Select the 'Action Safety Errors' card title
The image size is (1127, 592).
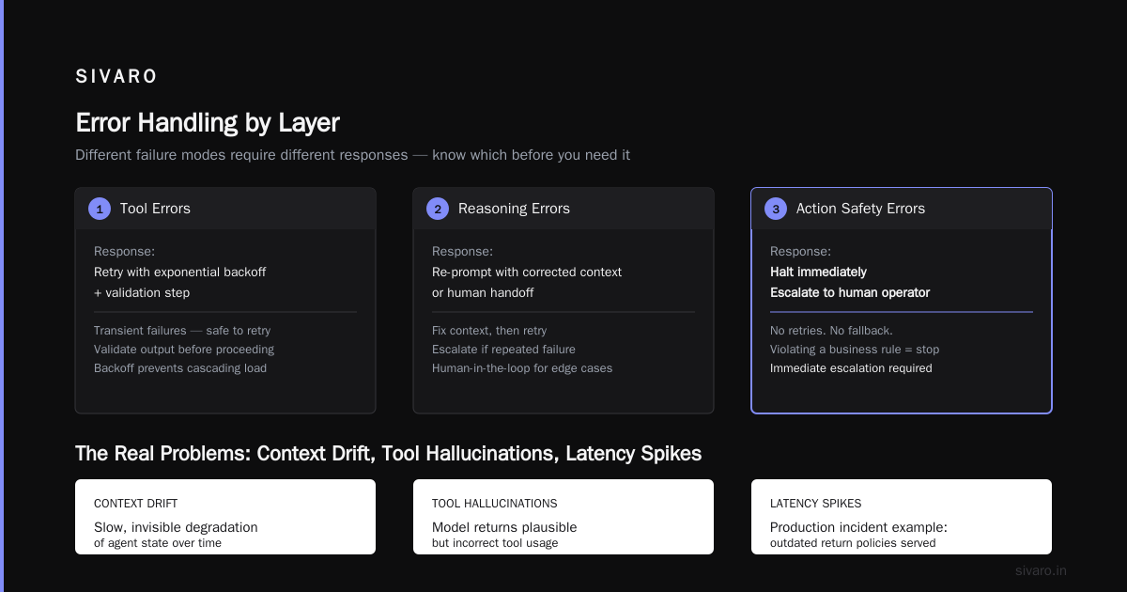860,209
